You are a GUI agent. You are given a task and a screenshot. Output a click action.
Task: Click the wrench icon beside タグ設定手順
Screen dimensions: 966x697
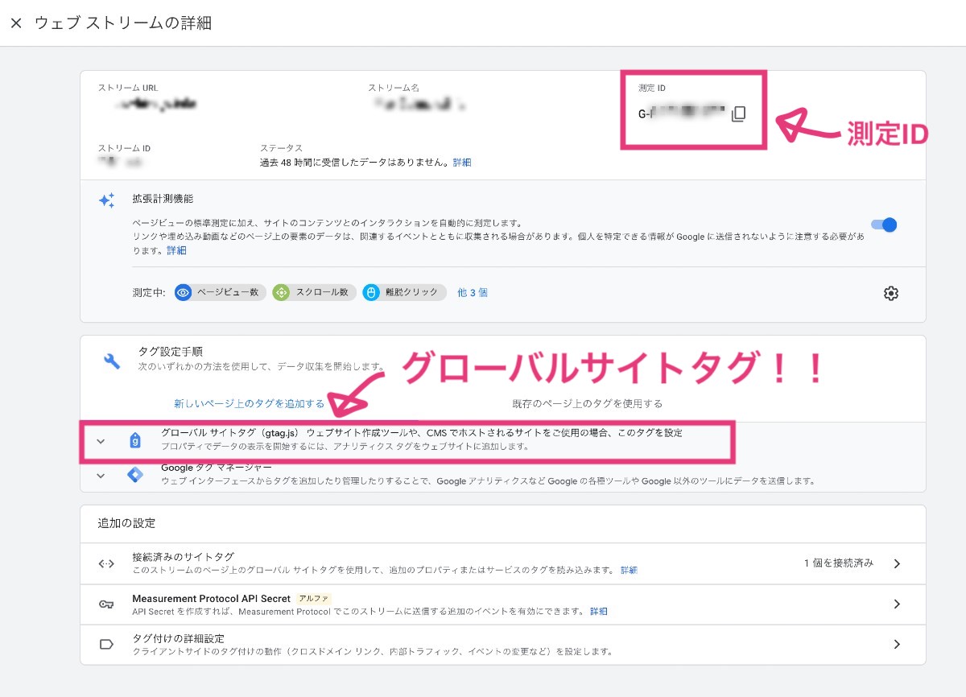pyautogui.click(x=112, y=361)
